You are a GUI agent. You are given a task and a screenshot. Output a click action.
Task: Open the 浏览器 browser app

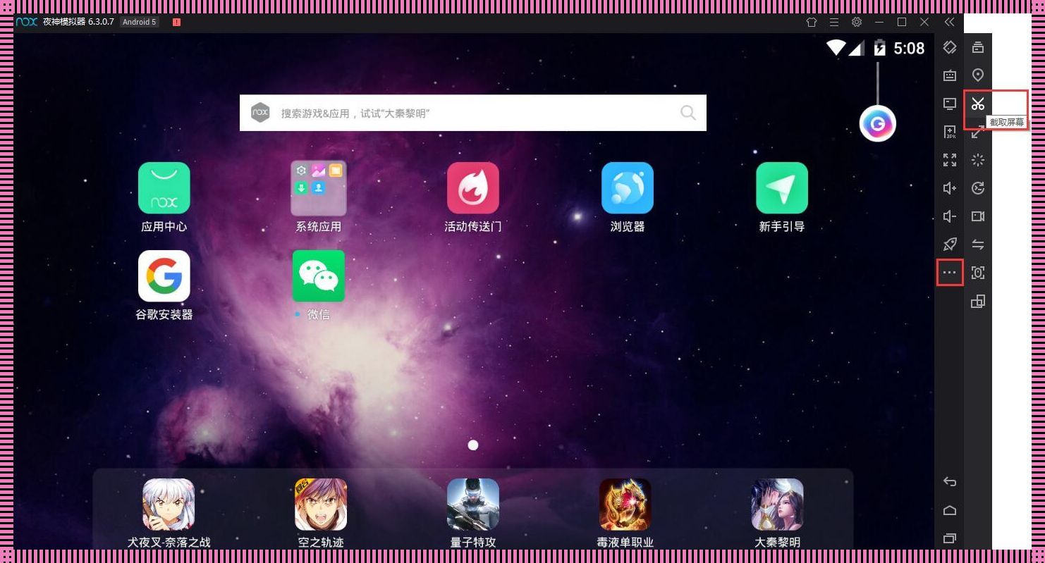point(628,188)
